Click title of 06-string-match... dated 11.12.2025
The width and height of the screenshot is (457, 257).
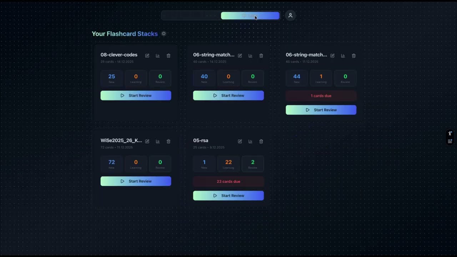tap(306, 55)
